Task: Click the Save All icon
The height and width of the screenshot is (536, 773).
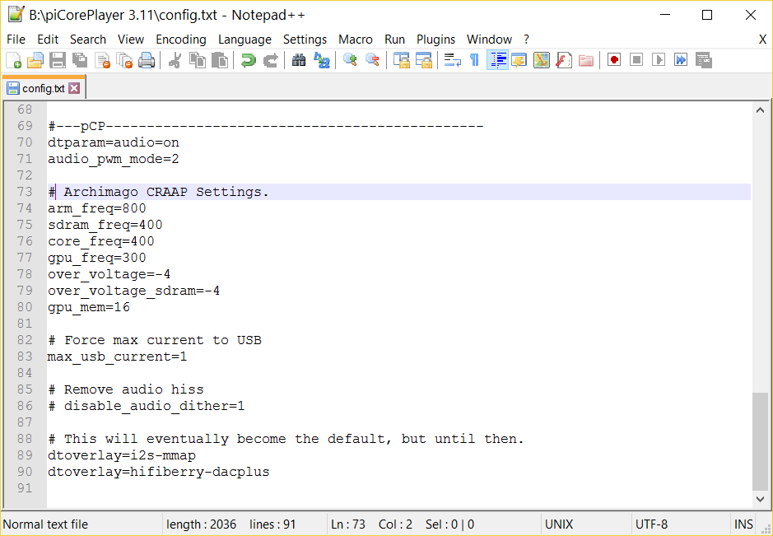Action: coord(79,60)
